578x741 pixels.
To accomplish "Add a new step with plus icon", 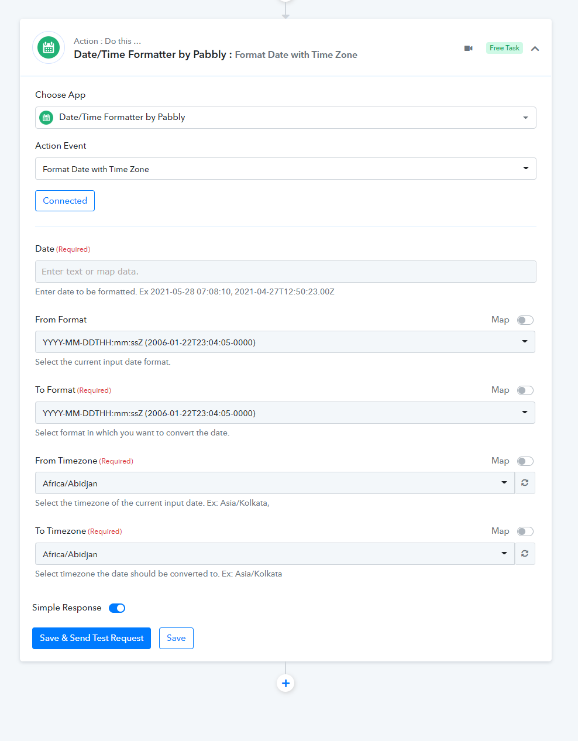I will pos(285,683).
